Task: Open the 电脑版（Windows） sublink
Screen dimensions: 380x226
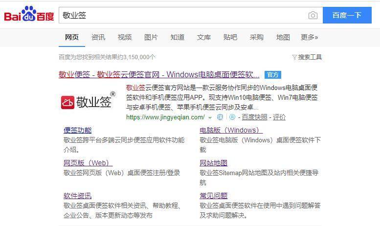Action: tap(231, 130)
